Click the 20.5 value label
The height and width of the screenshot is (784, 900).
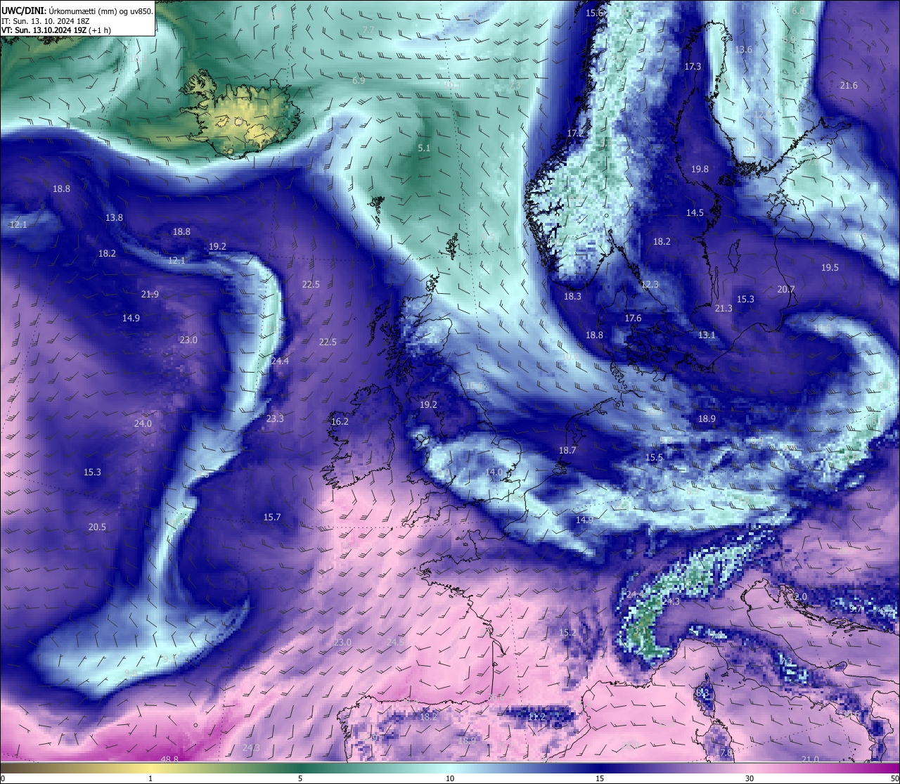coord(97,527)
